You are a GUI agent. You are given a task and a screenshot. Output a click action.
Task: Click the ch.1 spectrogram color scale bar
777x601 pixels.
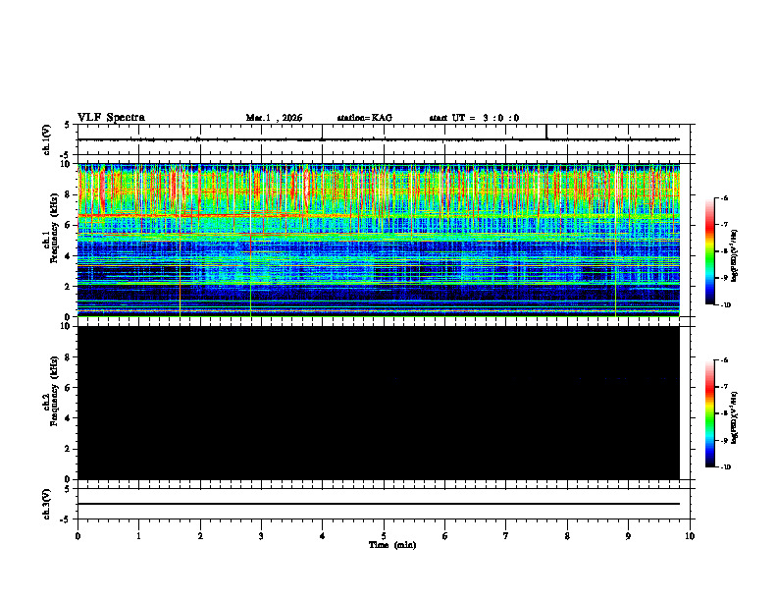pyautogui.click(x=710, y=251)
